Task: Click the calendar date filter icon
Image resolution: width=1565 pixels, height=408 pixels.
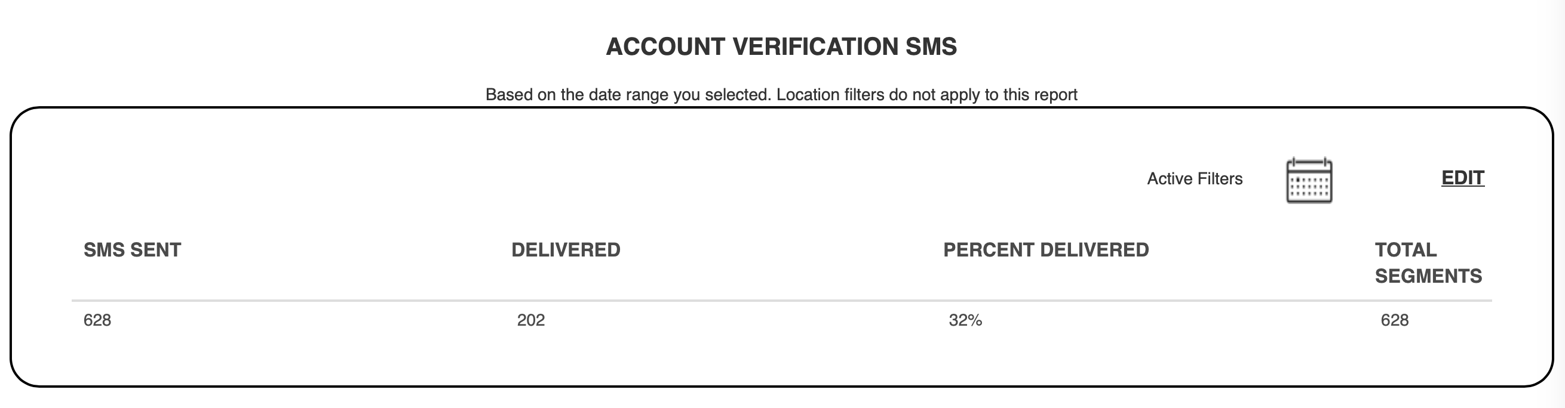Action: (x=1309, y=180)
